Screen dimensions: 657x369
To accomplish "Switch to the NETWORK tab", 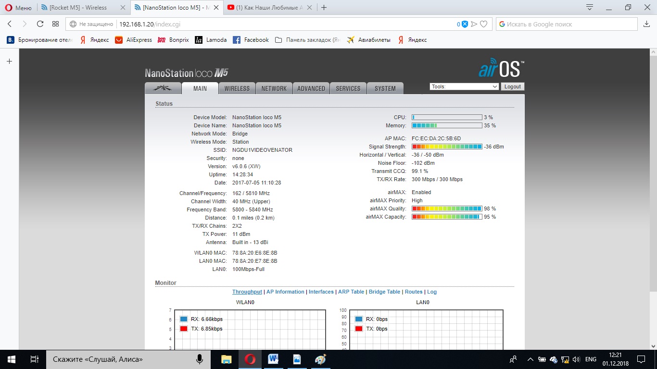I will click(274, 88).
